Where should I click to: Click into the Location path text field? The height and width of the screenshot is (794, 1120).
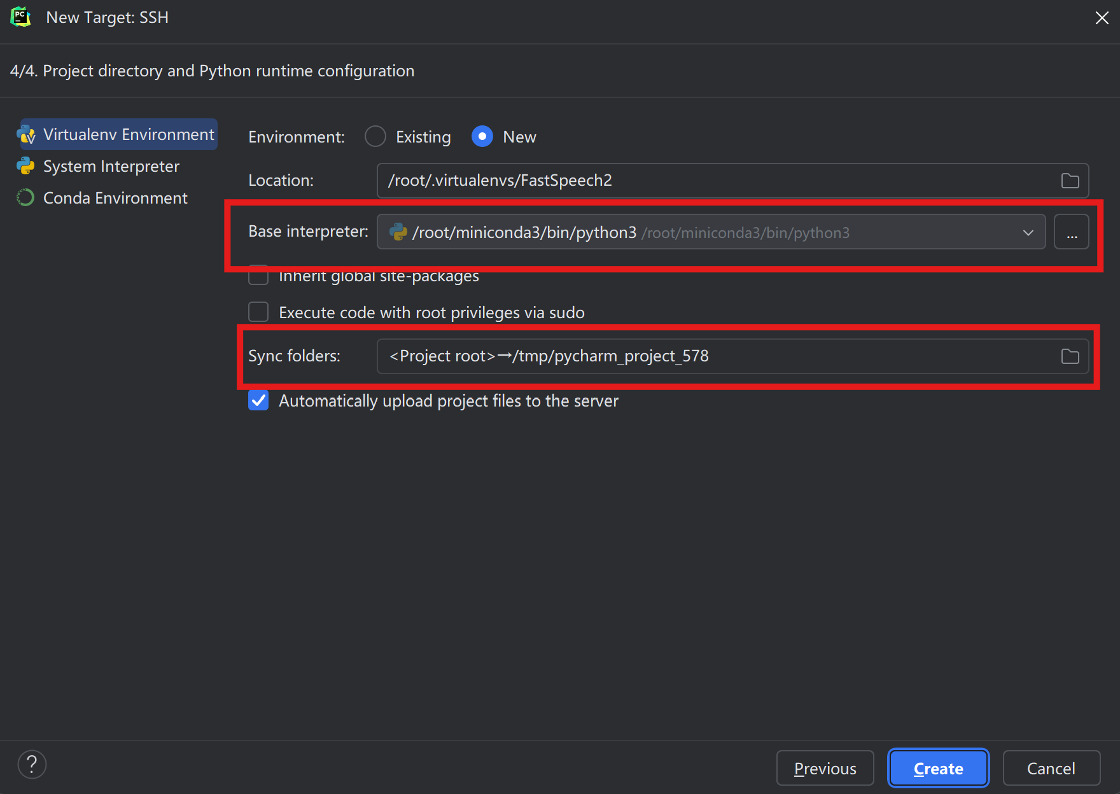coord(713,181)
